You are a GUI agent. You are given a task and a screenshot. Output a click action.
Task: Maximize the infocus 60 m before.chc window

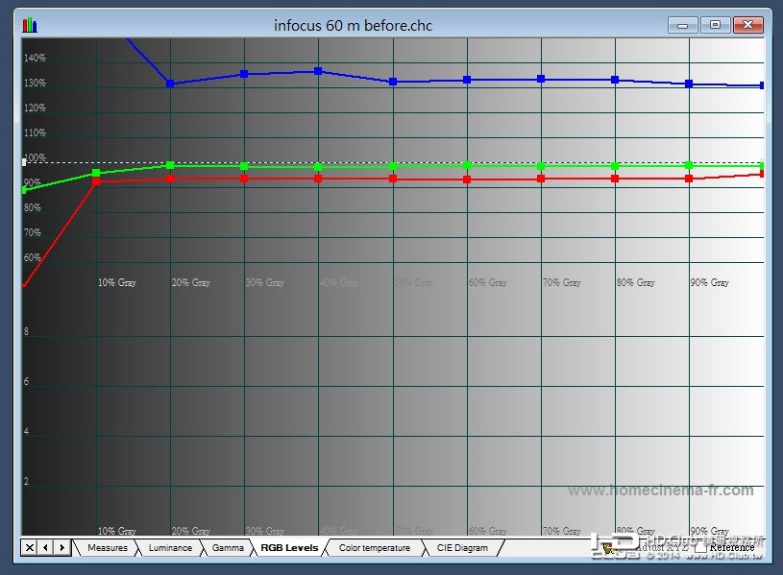715,25
